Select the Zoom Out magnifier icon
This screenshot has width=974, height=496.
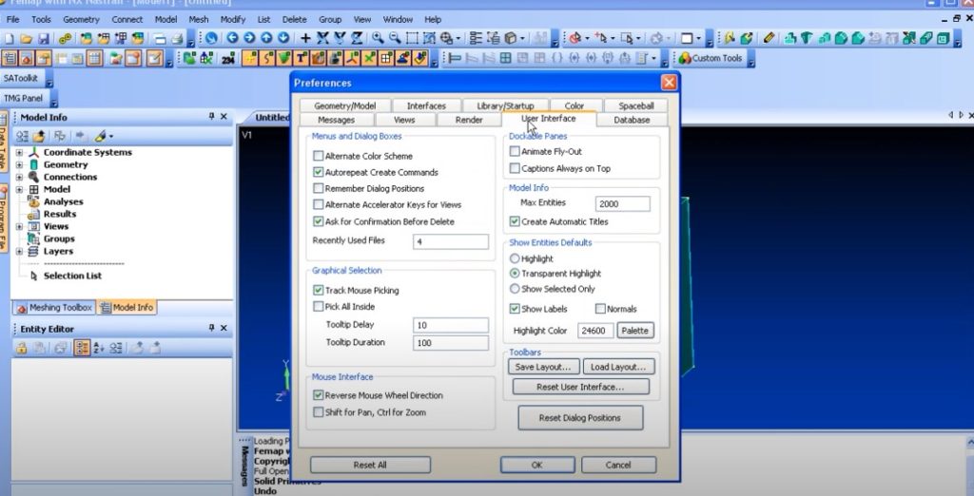point(395,39)
